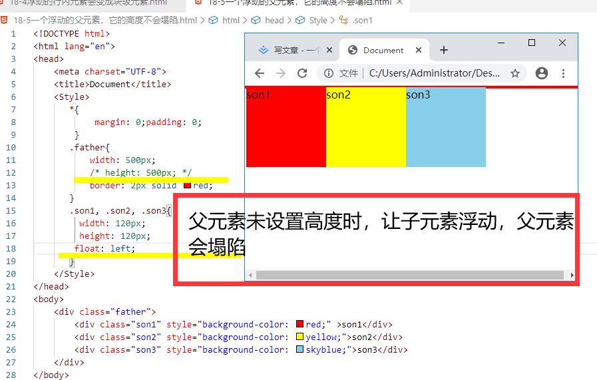
Task: Click the browser forward arrow
Action: 281,73
